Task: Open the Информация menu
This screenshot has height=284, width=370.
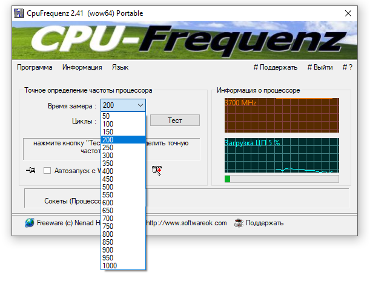Action: click(x=82, y=67)
